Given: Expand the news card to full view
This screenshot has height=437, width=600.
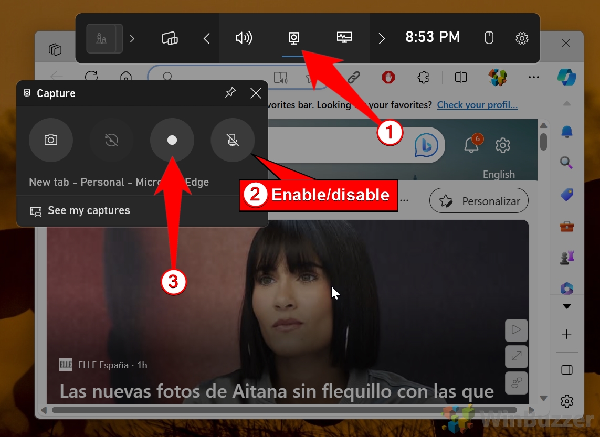Looking at the screenshot, I should pyautogui.click(x=516, y=356).
